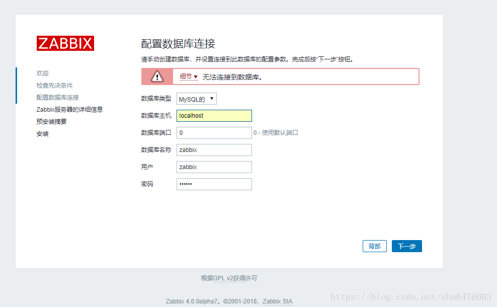The height and width of the screenshot is (307, 497).
Task: Click the Zabbix 4.0.0alpha7 version text
Action: point(192,301)
